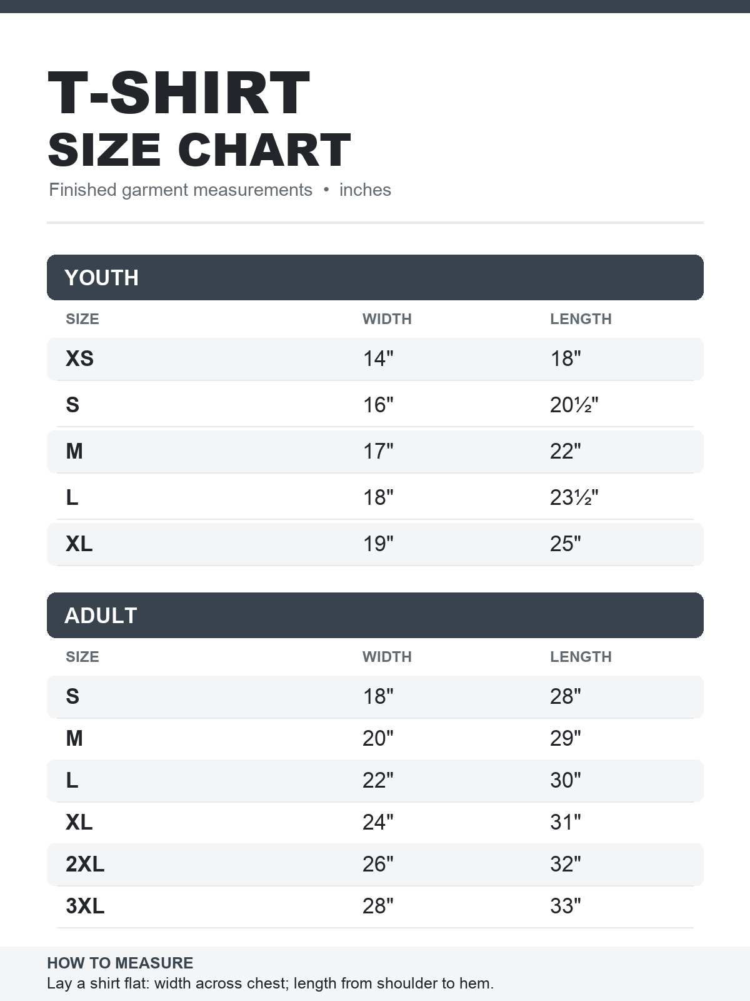This screenshot has width=750, height=1001.
Task: Click Youth L length 23½" value
Action: 574,497
